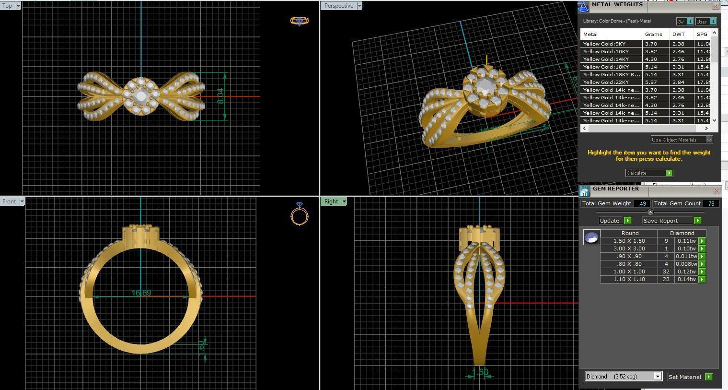The width and height of the screenshot is (728, 390).
Task: Click metal list scroll right arrow
Action: (x=706, y=129)
